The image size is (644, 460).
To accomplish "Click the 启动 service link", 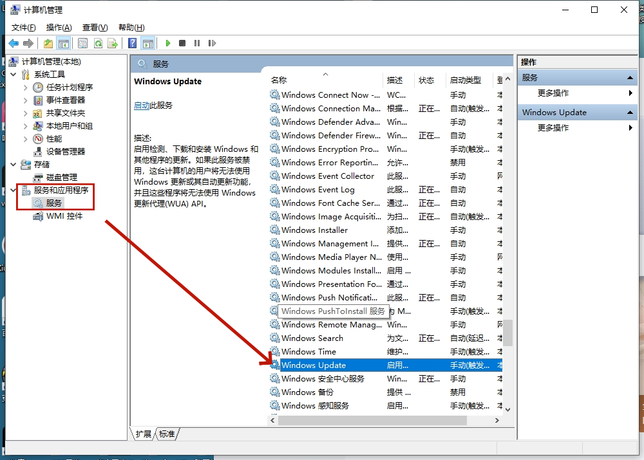I will 141,106.
